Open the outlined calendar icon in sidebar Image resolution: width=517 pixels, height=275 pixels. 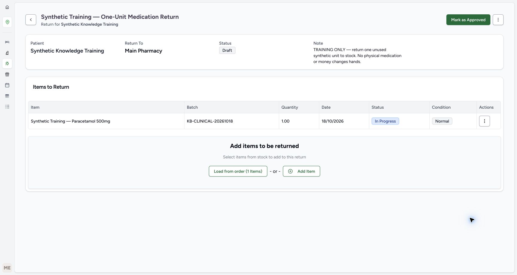pyautogui.click(x=7, y=85)
